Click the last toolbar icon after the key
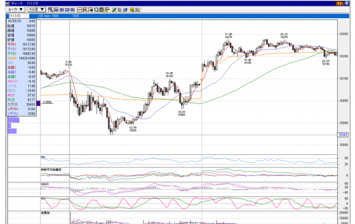Image resolution: width=355 pixels, height=224 pixels. click(x=138, y=10)
